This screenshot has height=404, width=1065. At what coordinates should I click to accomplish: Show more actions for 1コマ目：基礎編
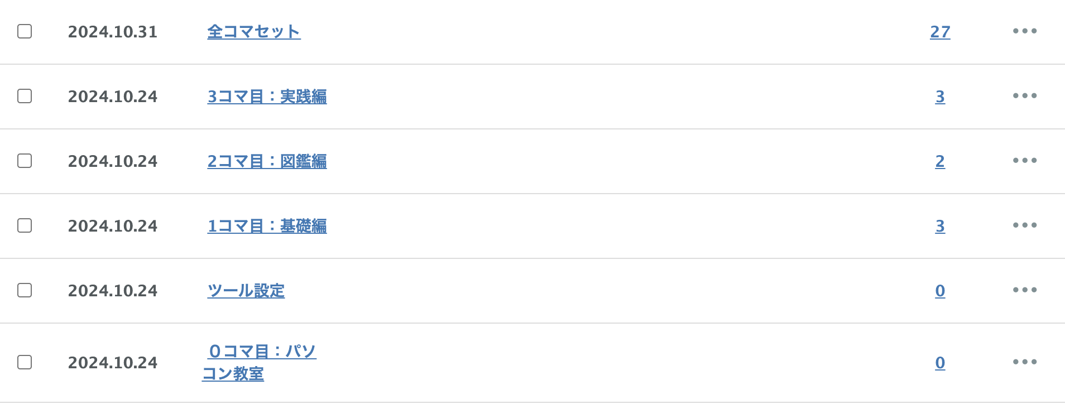pyautogui.click(x=1024, y=225)
